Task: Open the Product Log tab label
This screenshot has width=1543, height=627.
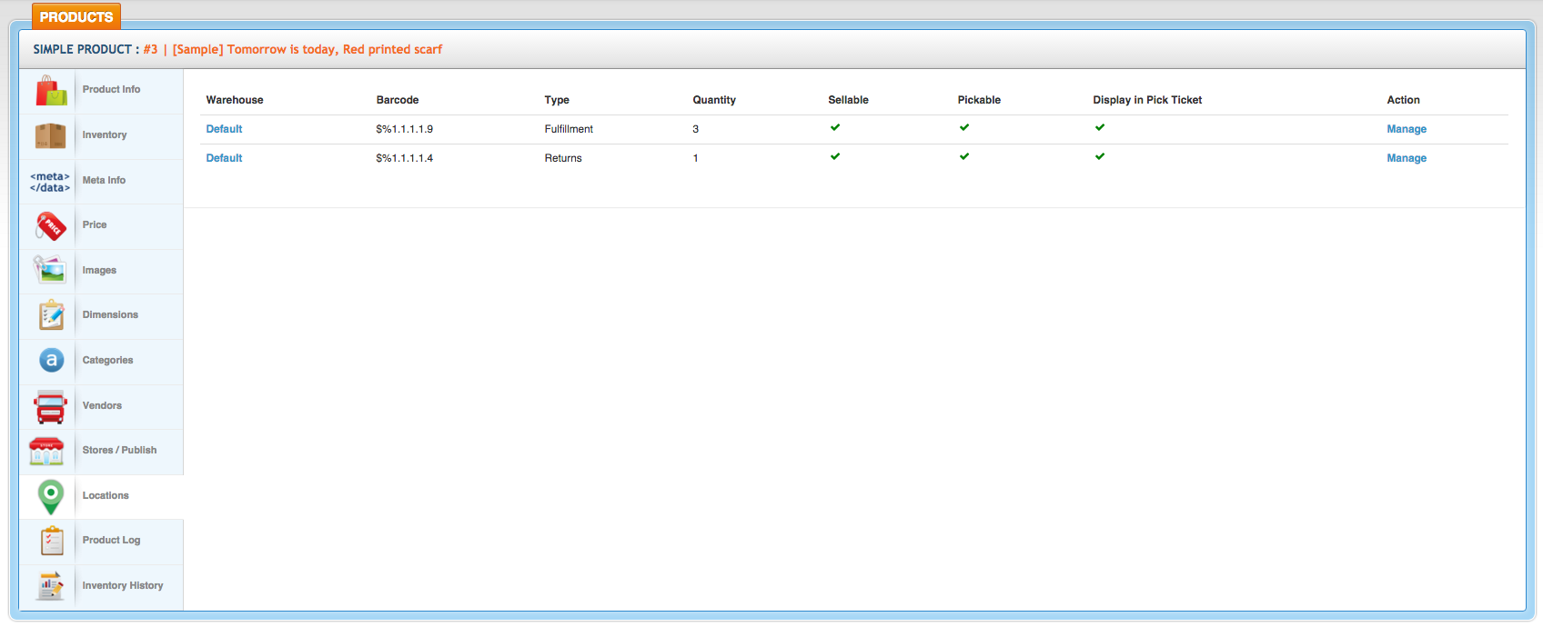Action: click(111, 540)
